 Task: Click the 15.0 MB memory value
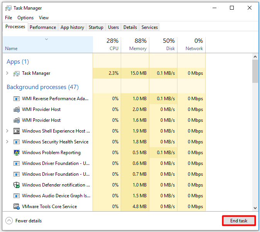tap(138, 73)
